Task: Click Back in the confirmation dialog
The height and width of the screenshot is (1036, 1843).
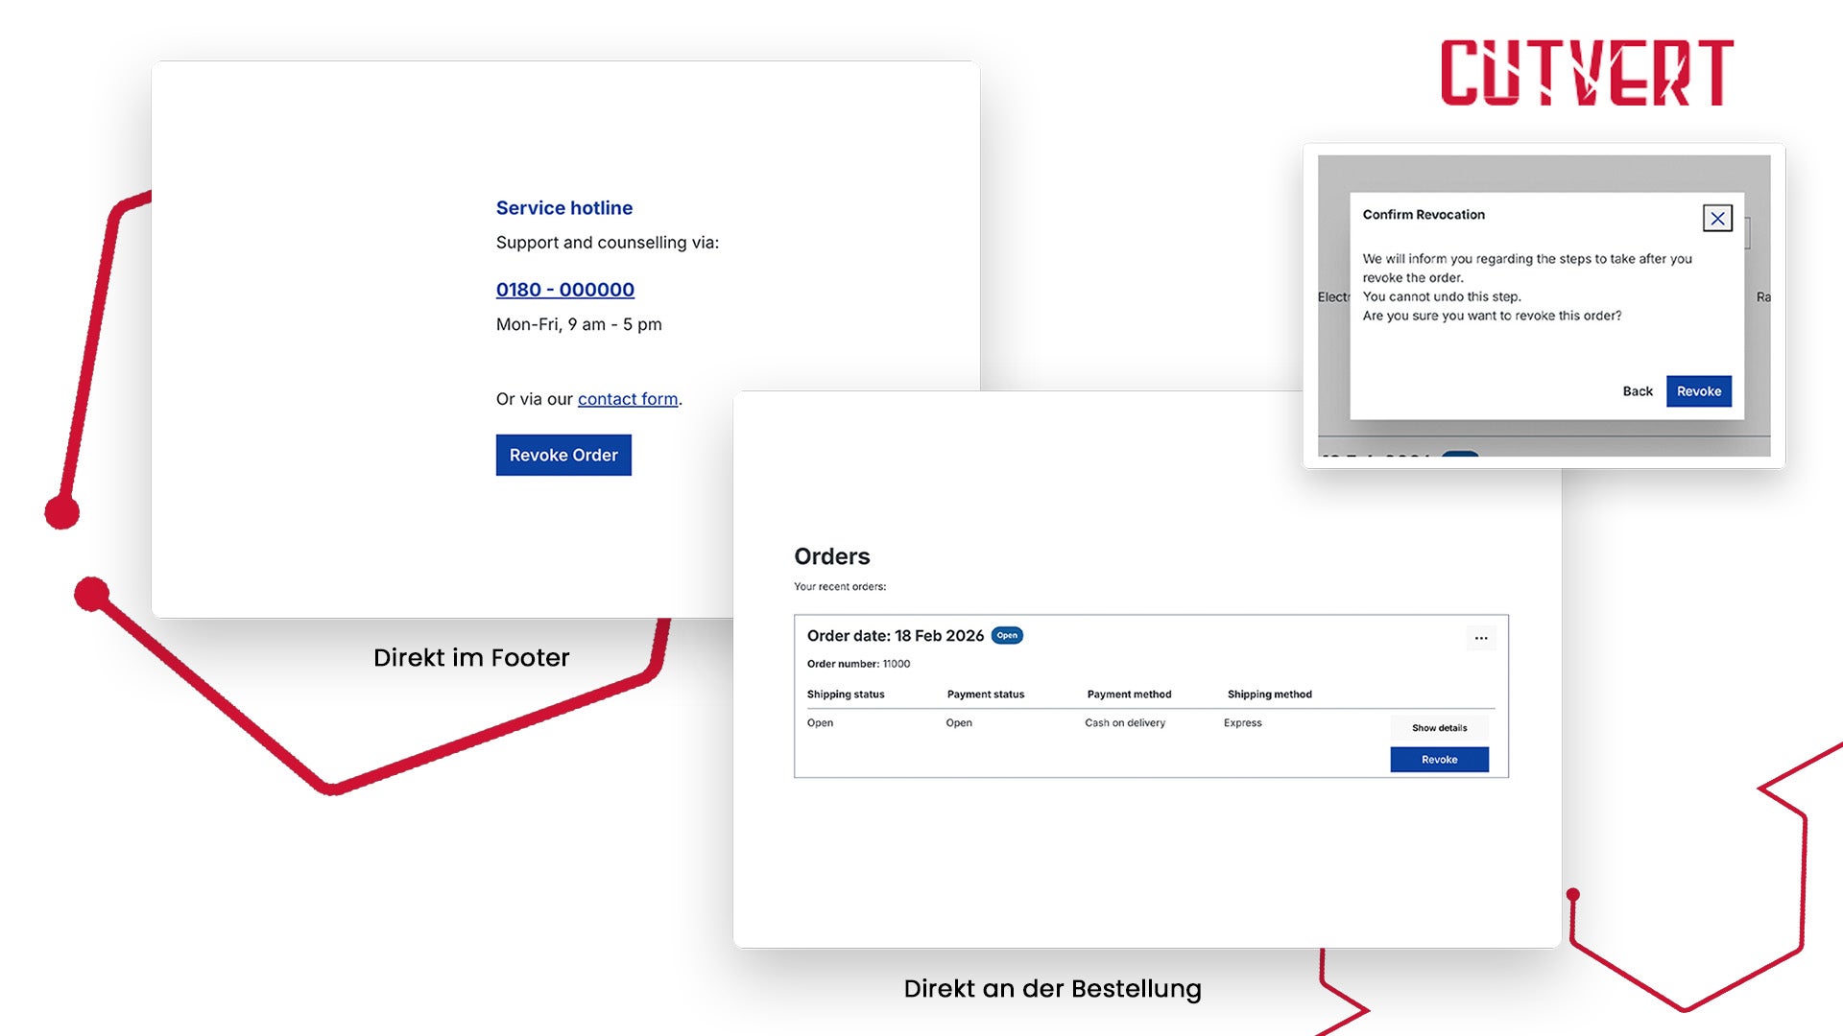Action: tap(1638, 391)
